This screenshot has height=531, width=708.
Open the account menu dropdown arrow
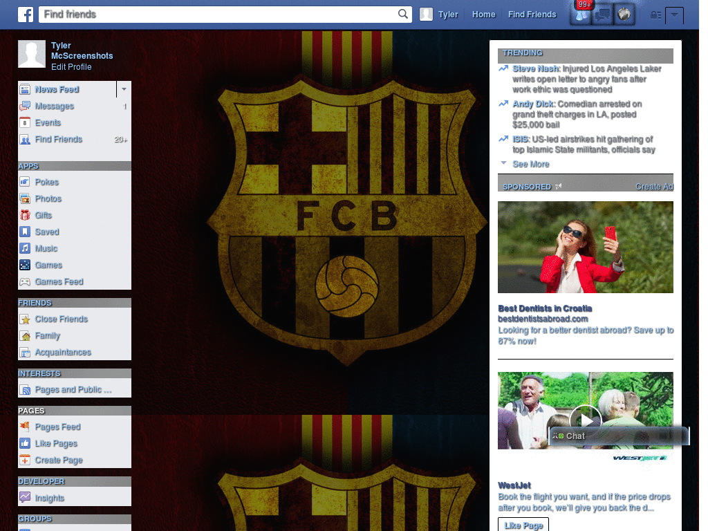674,15
